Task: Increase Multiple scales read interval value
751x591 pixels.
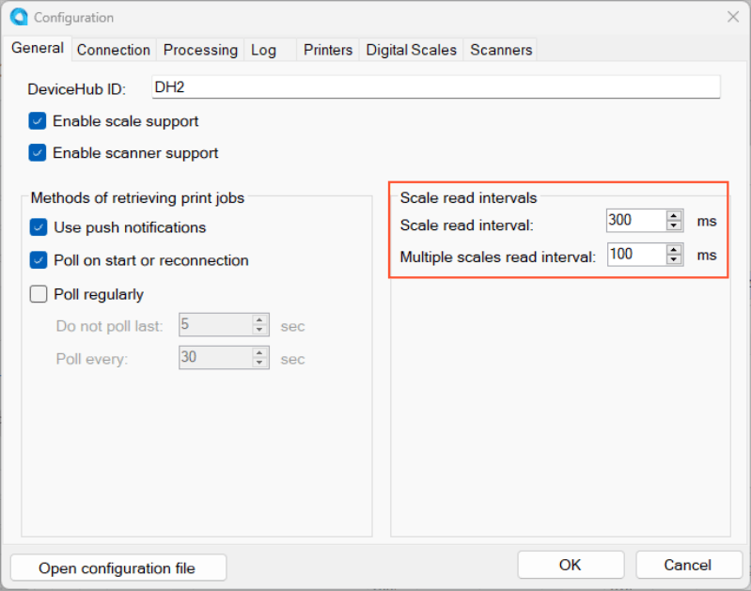Action: click(x=674, y=250)
